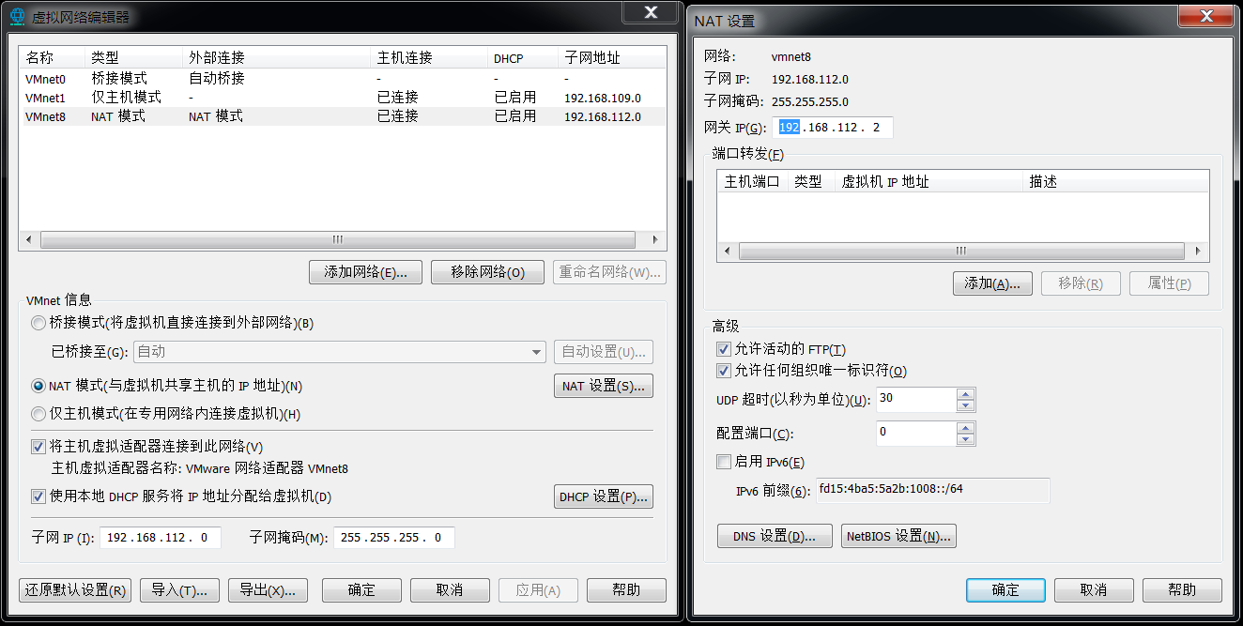This screenshot has height=626, width=1243.
Task: Select the VMnet8 row in network list
Action: (342, 116)
